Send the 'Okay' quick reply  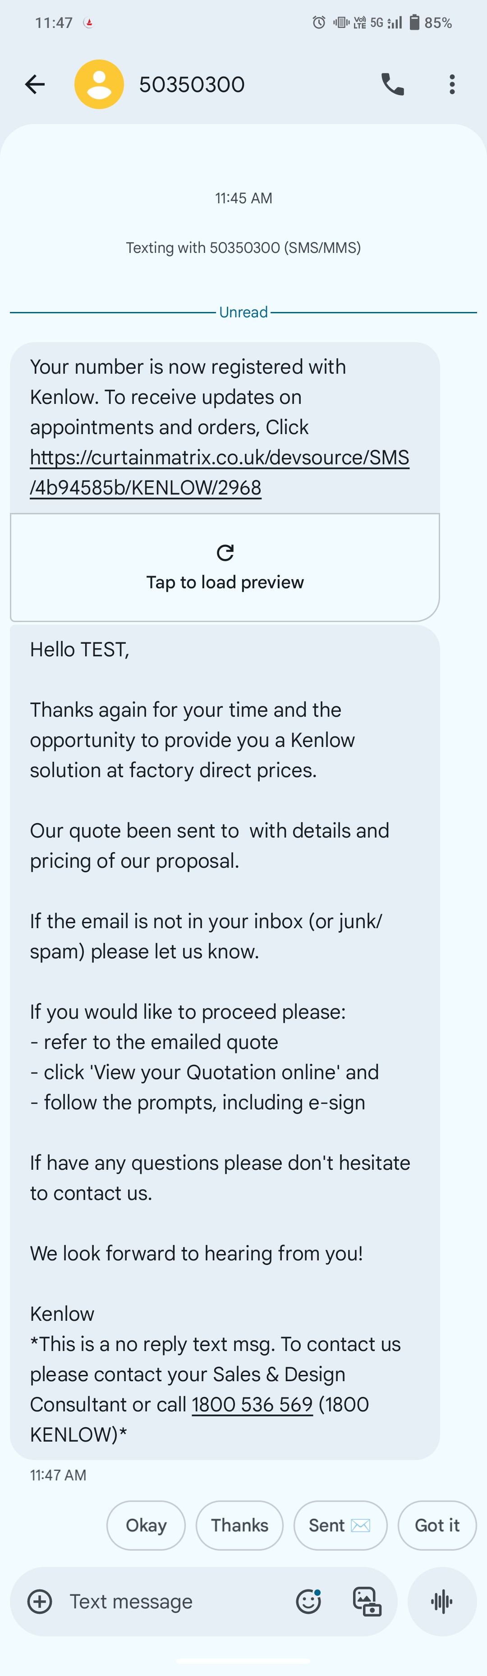coord(146,1526)
